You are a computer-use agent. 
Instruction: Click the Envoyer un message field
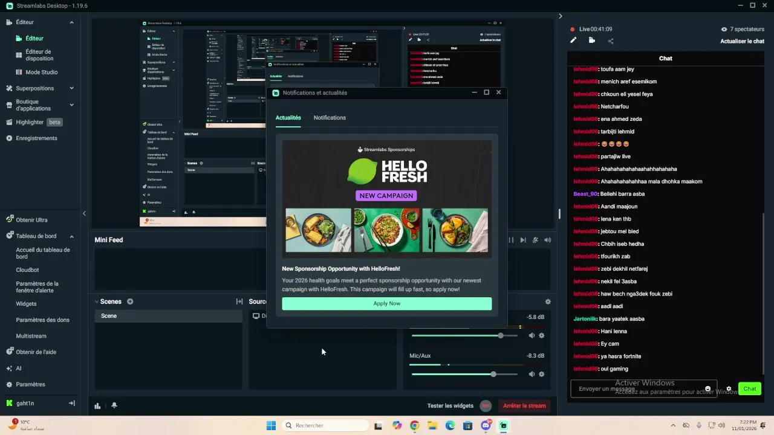(643, 388)
